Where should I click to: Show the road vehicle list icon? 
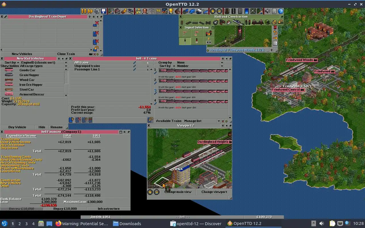(x=192, y=11)
